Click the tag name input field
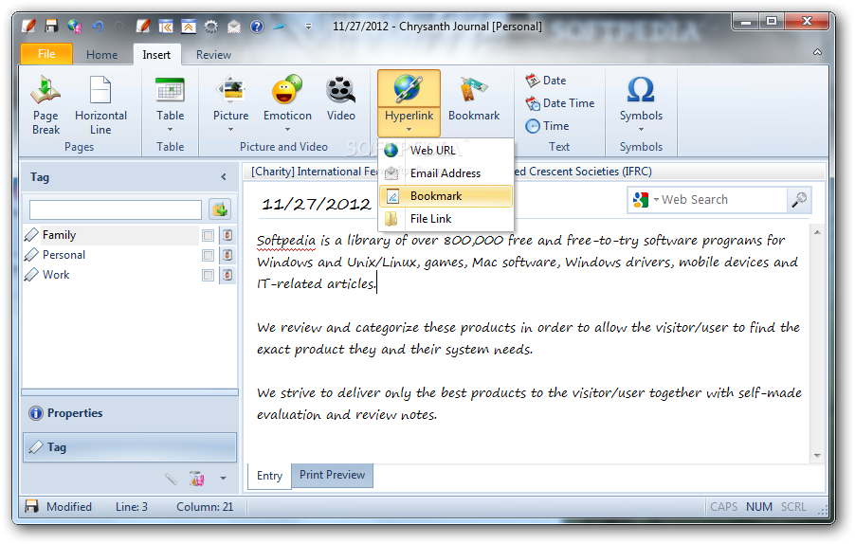Viewport: 855px width, 544px height. point(116,209)
